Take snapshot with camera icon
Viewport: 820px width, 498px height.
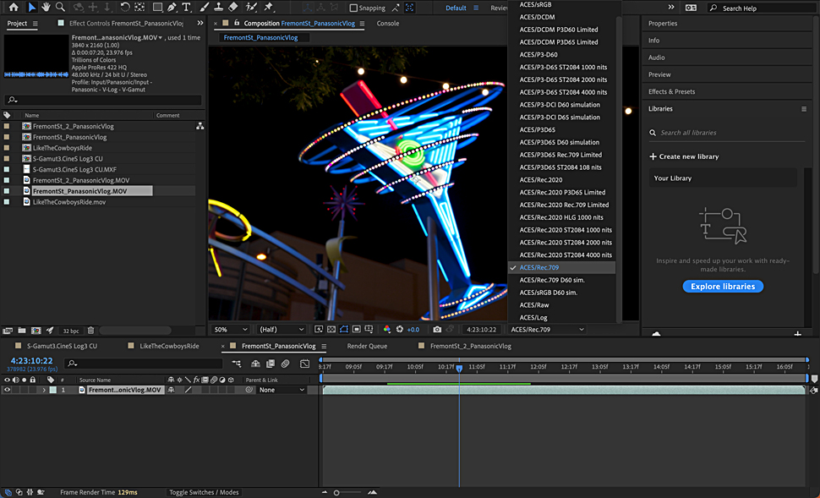pyautogui.click(x=437, y=330)
